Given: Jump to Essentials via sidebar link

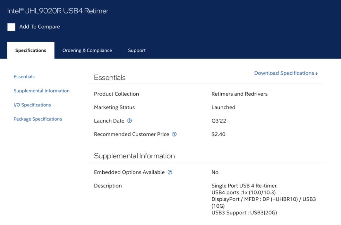Looking at the screenshot, I should tap(24, 77).
